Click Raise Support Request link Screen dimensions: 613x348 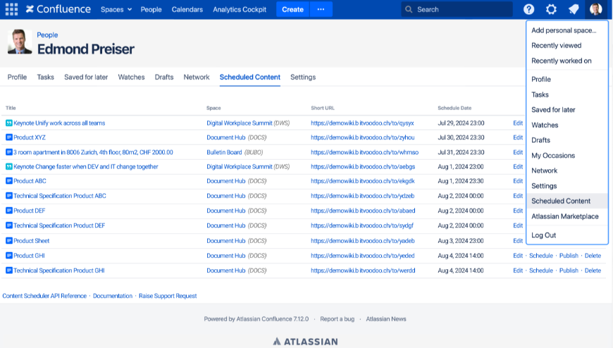point(168,296)
